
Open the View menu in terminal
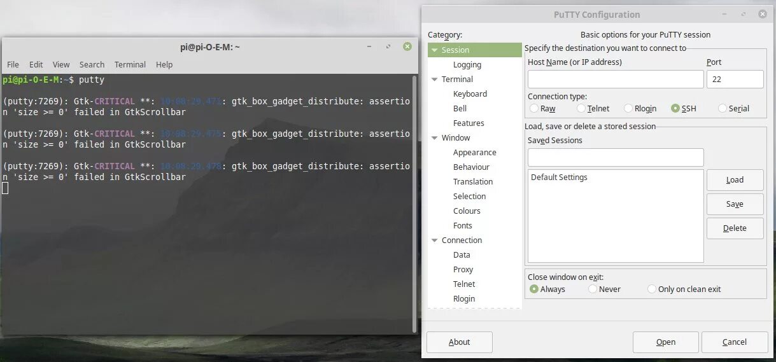point(61,64)
